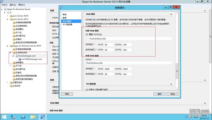This screenshot has width=212, height=120.
Task: Click the Topology Builder title bar app icon
Action: pos(2,2)
